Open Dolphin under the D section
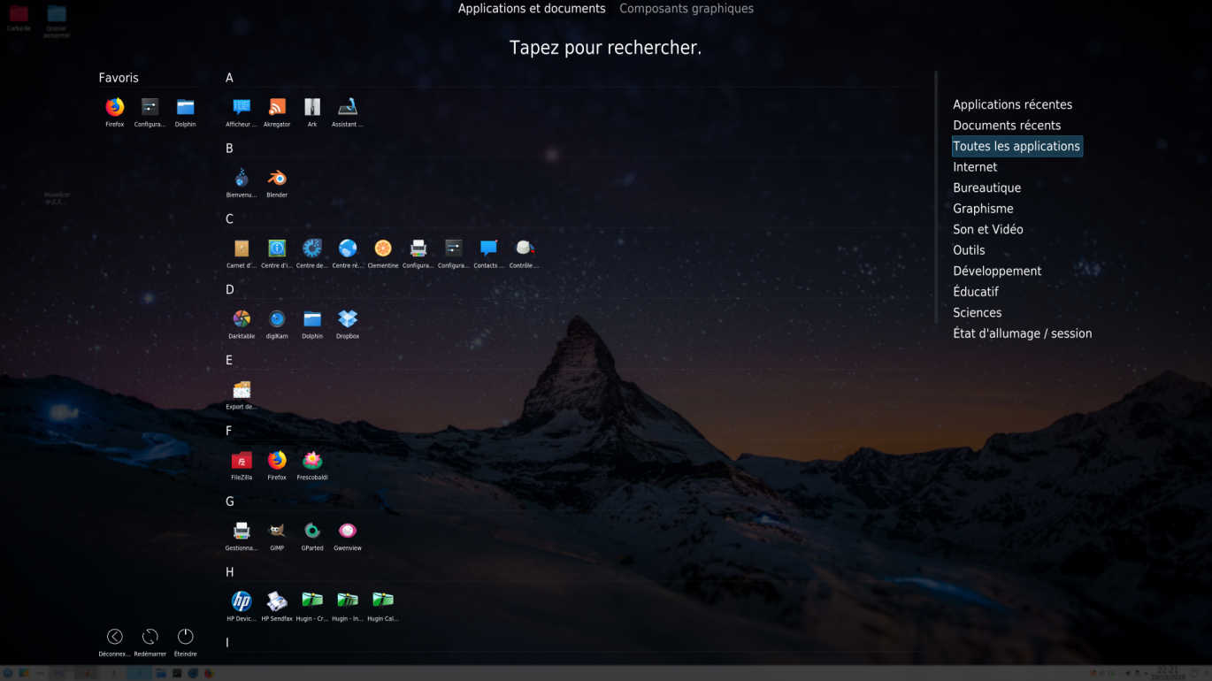1212x681 pixels. coord(312,319)
